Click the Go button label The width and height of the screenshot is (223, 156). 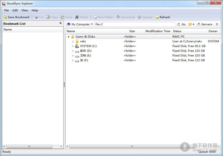pos(184,24)
